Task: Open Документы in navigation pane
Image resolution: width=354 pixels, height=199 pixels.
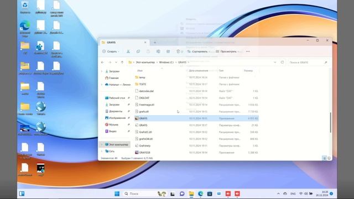Action: pos(115,111)
